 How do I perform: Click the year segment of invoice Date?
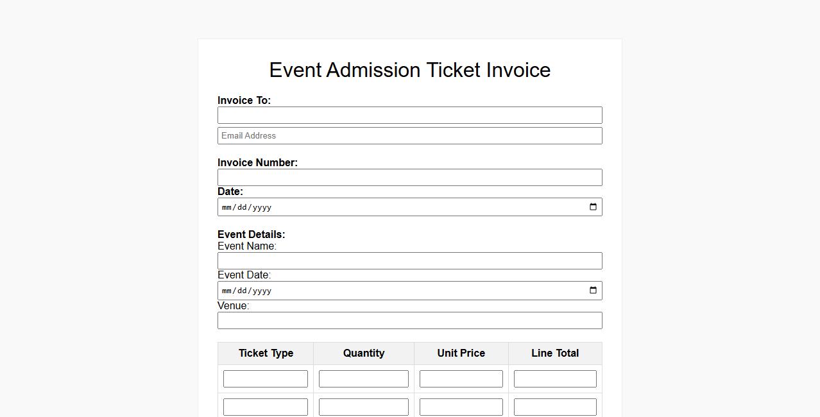point(262,207)
